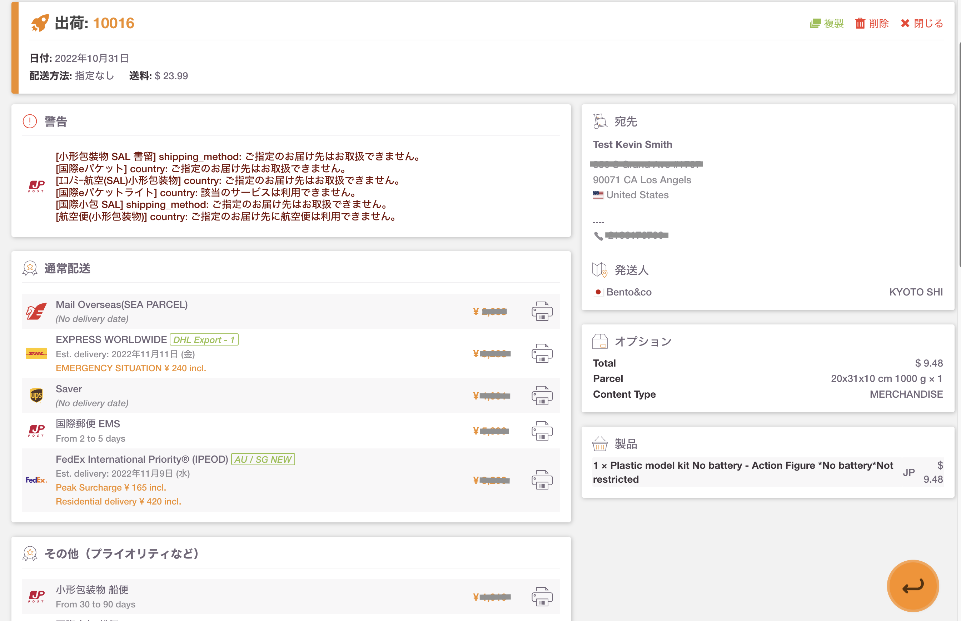Viewport: 961px width, 621px height.
Task: Click the 発送人 sender map icon
Action: point(600,270)
